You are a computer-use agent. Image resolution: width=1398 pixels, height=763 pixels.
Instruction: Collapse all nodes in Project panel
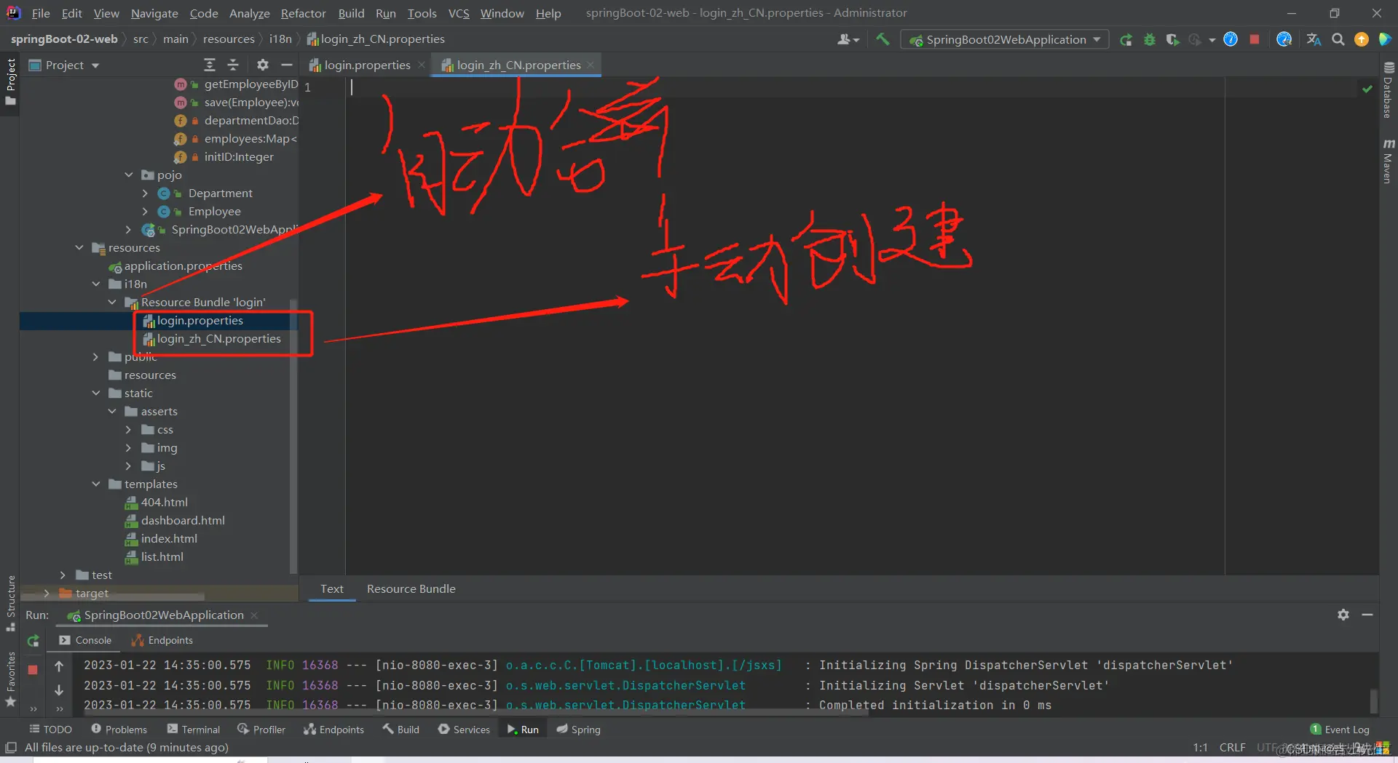coord(233,65)
